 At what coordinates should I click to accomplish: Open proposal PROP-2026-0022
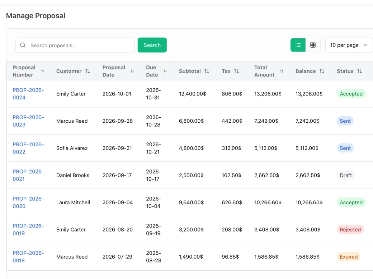pyautogui.click(x=28, y=148)
